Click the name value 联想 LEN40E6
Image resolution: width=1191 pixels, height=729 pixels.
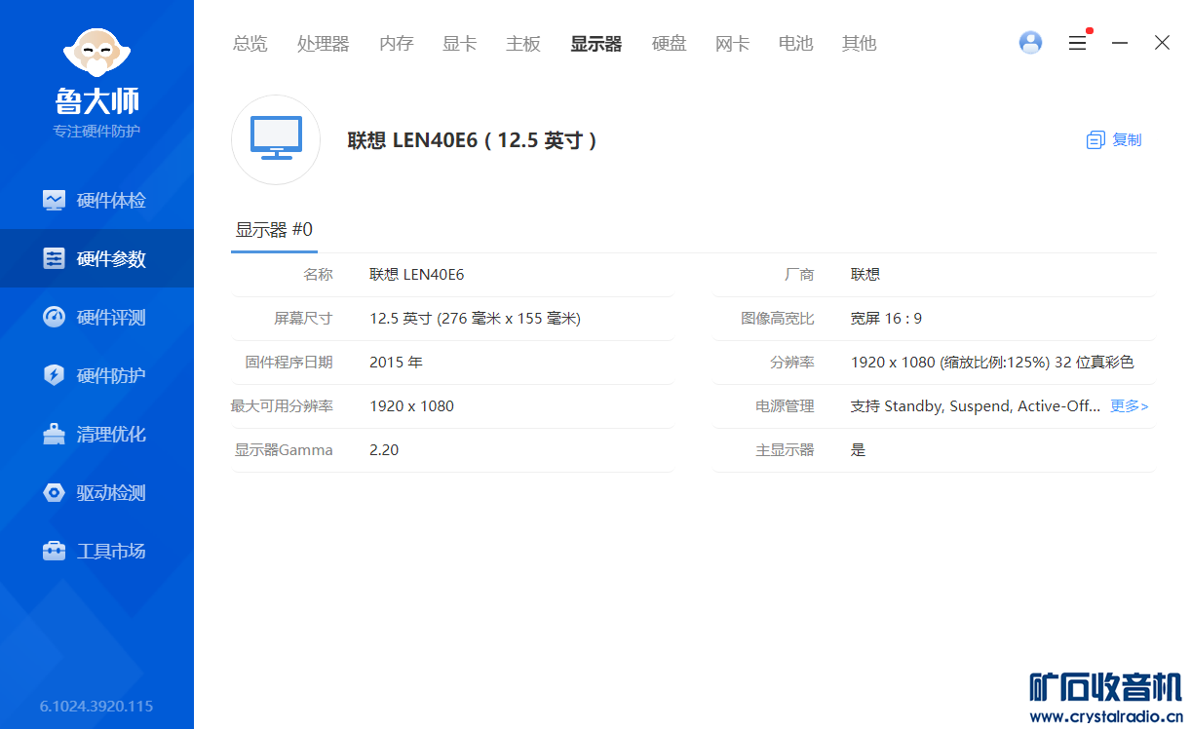(x=417, y=275)
